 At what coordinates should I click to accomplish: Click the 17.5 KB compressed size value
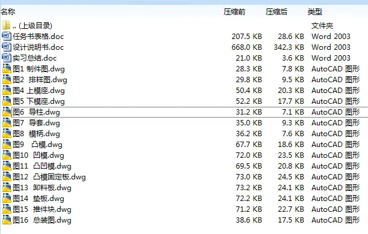[291, 220]
